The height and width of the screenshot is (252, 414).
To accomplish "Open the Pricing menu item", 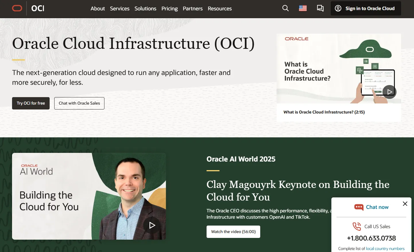I will [169, 9].
